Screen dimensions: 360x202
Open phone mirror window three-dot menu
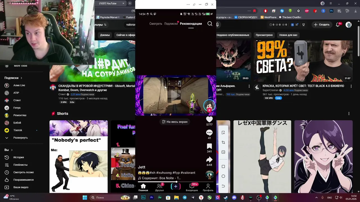tap(188, 4)
